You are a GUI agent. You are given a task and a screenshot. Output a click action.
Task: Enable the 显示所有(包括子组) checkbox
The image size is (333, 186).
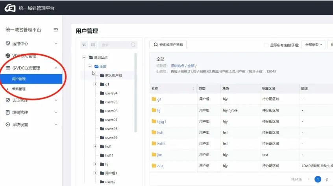[x=266, y=45]
